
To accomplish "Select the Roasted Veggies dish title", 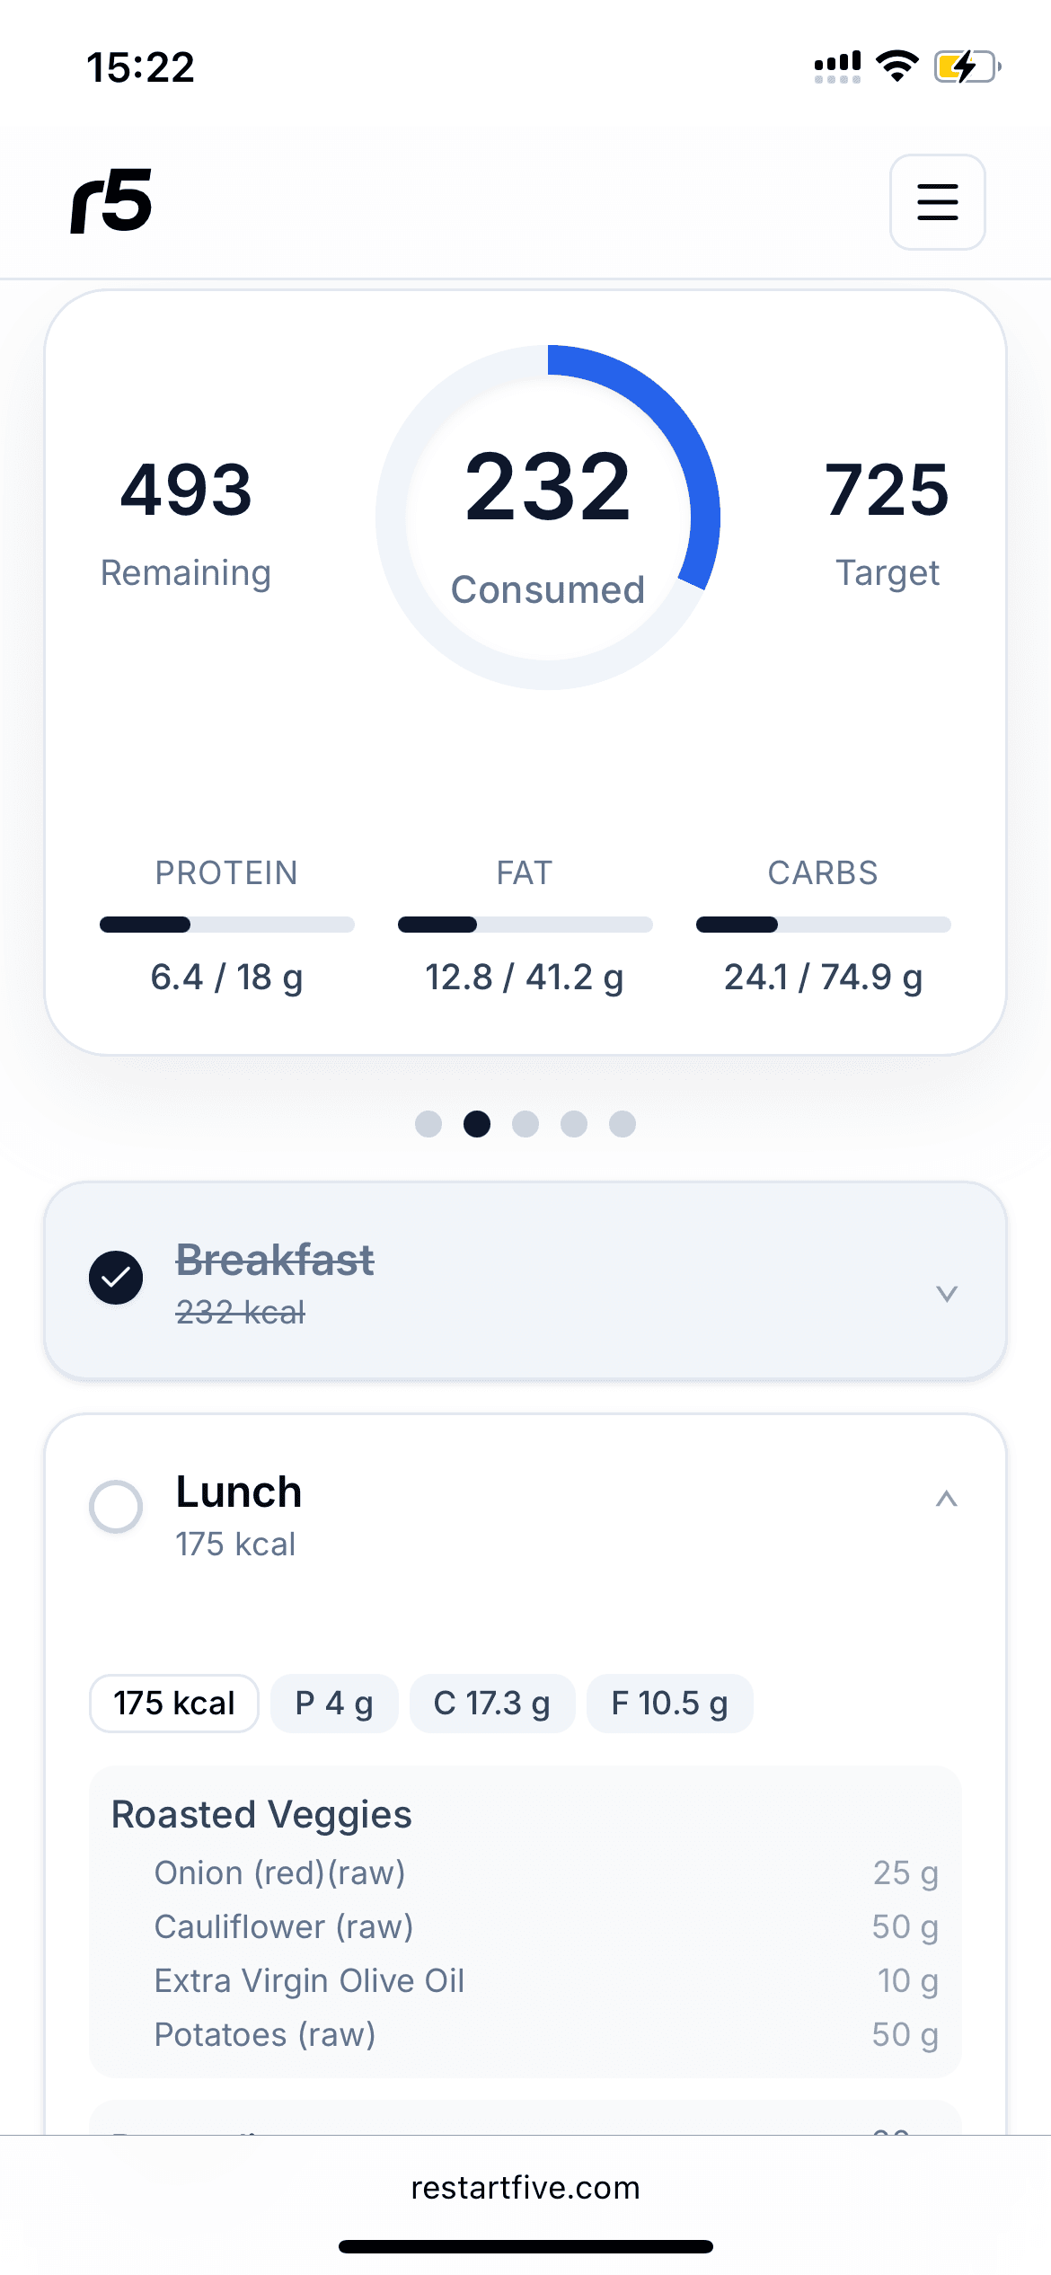I will pyautogui.click(x=261, y=1815).
